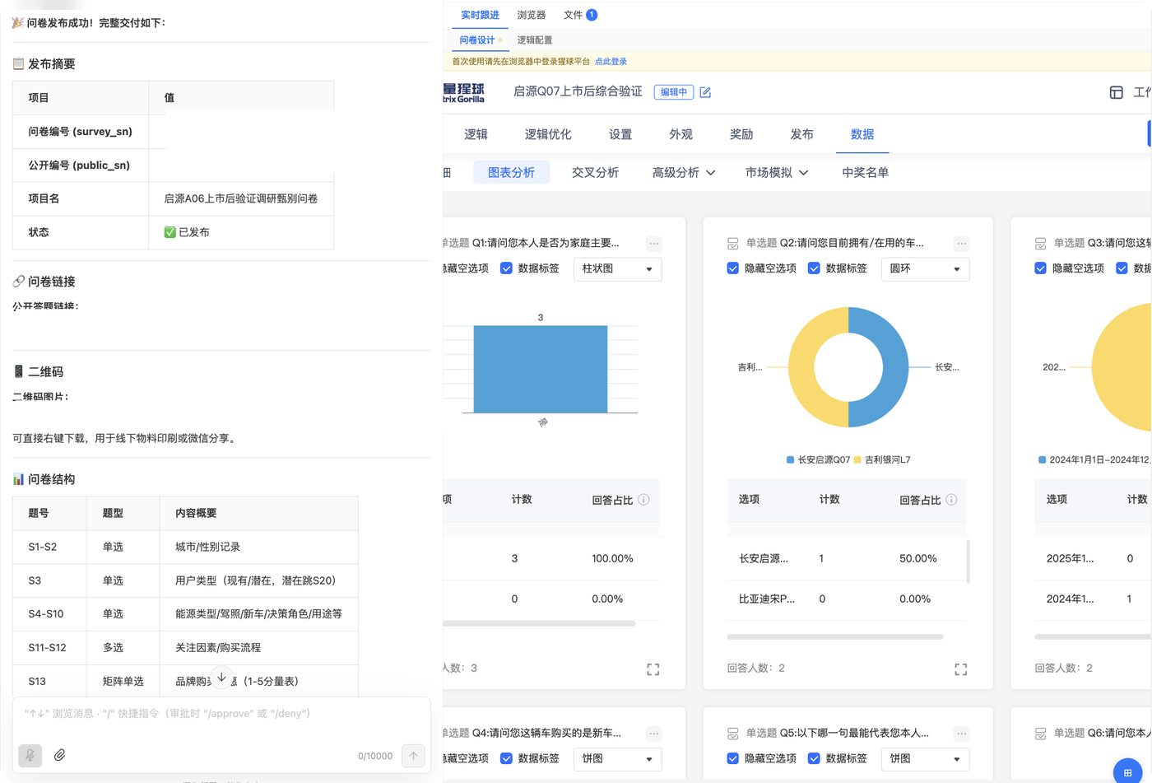The image size is (1152, 783).
Task: Uncheck 数据标签 checkbox on Q2 card
Action: click(814, 268)
